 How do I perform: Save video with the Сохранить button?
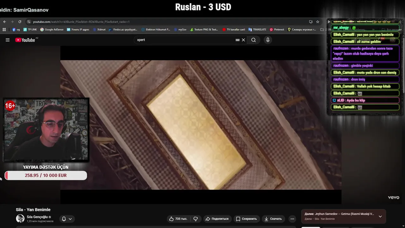point(246,219)
